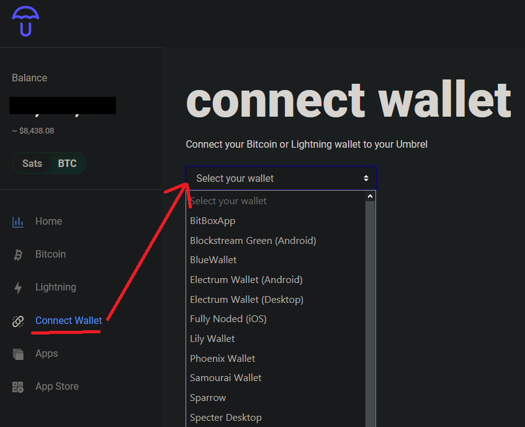
Task: Click the Bitcoin symbol icon
Action: coord(18,254)
